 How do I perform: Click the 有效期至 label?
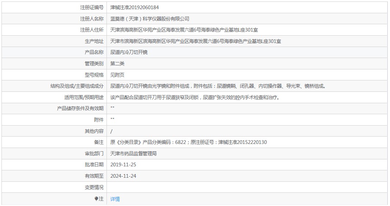pos(94,176)
